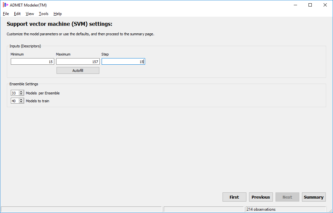
Task: Click the Models to train value box
Action: (x=15, y=101)
